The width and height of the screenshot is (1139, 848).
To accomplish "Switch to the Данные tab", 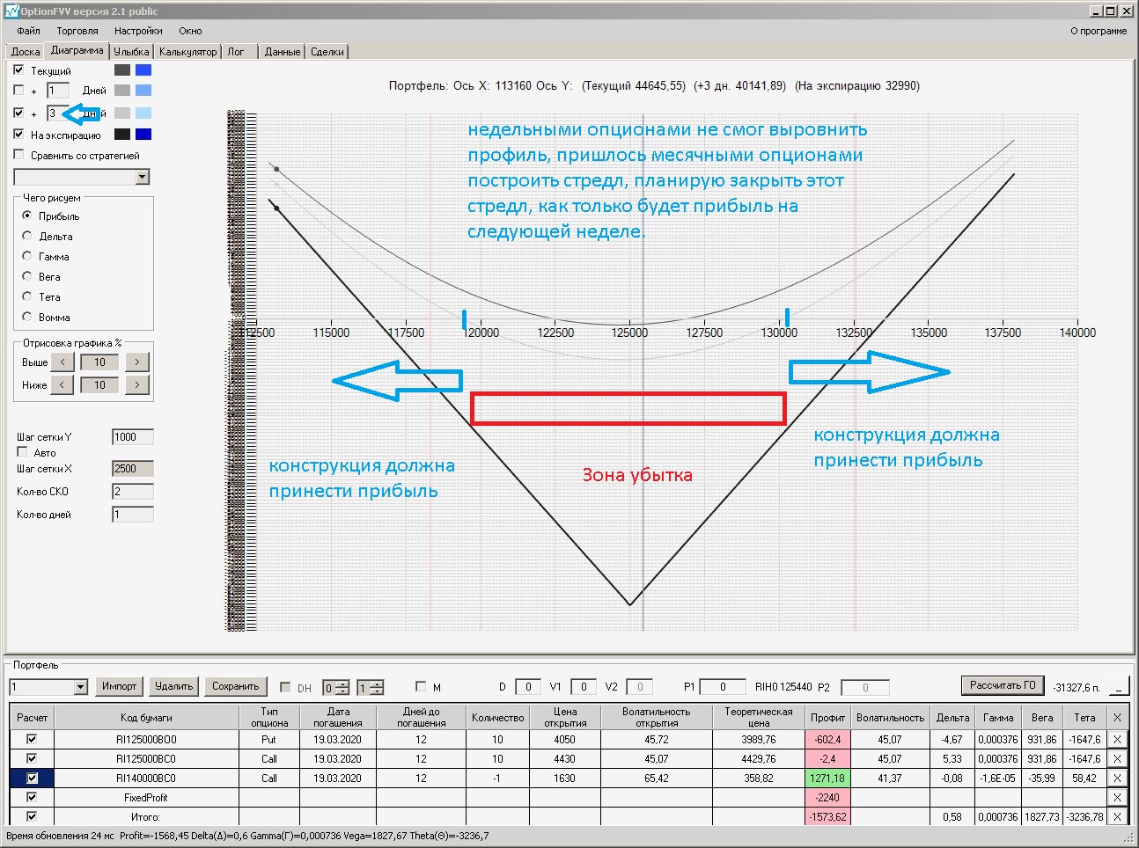I will [283, 52].
